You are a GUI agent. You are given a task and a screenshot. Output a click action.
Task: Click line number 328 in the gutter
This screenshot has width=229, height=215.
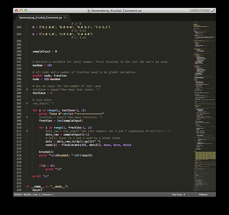[x=19, y=190]
